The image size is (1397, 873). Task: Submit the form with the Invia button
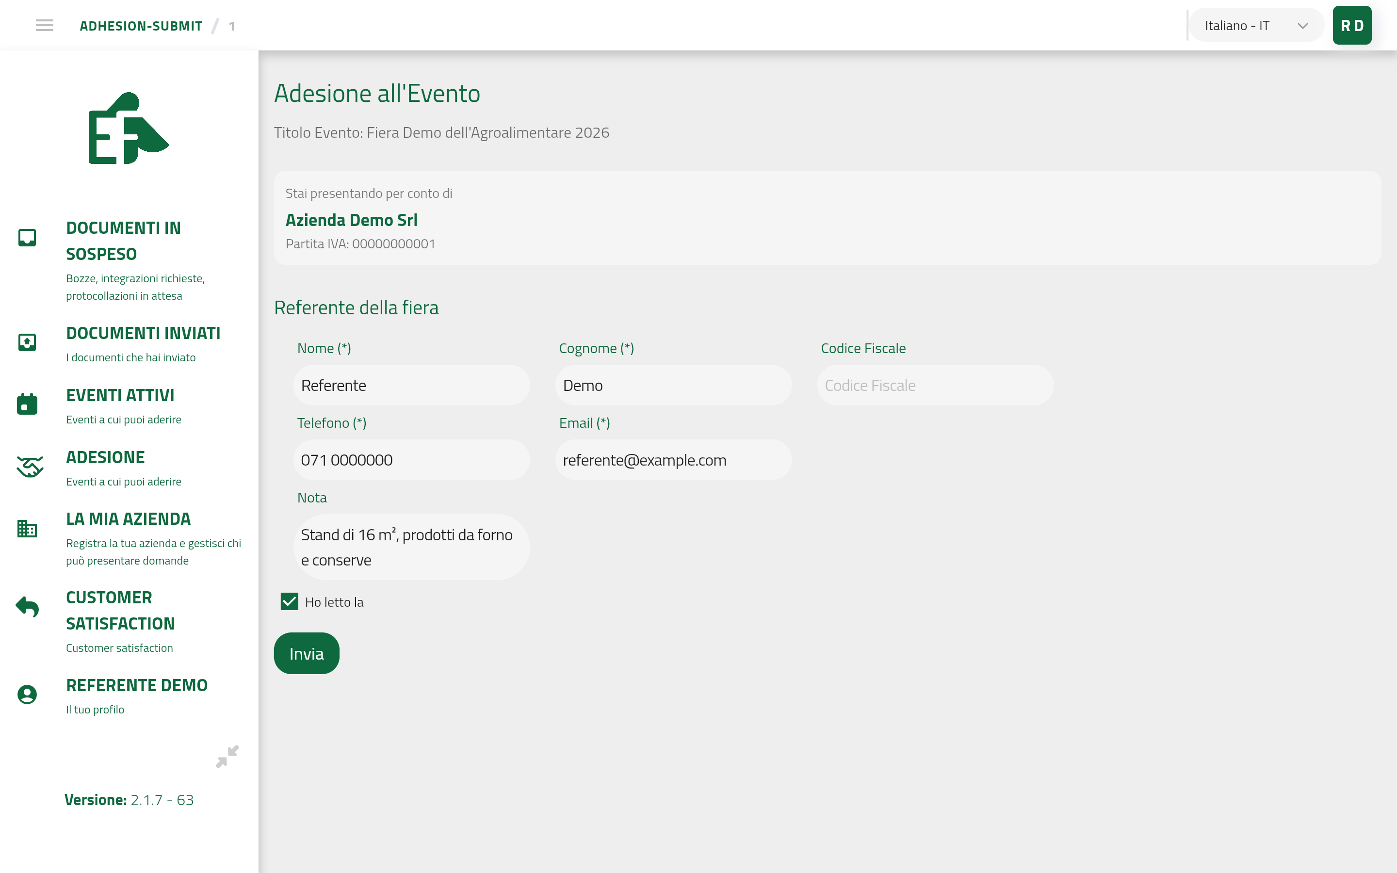tap(307, 654)
